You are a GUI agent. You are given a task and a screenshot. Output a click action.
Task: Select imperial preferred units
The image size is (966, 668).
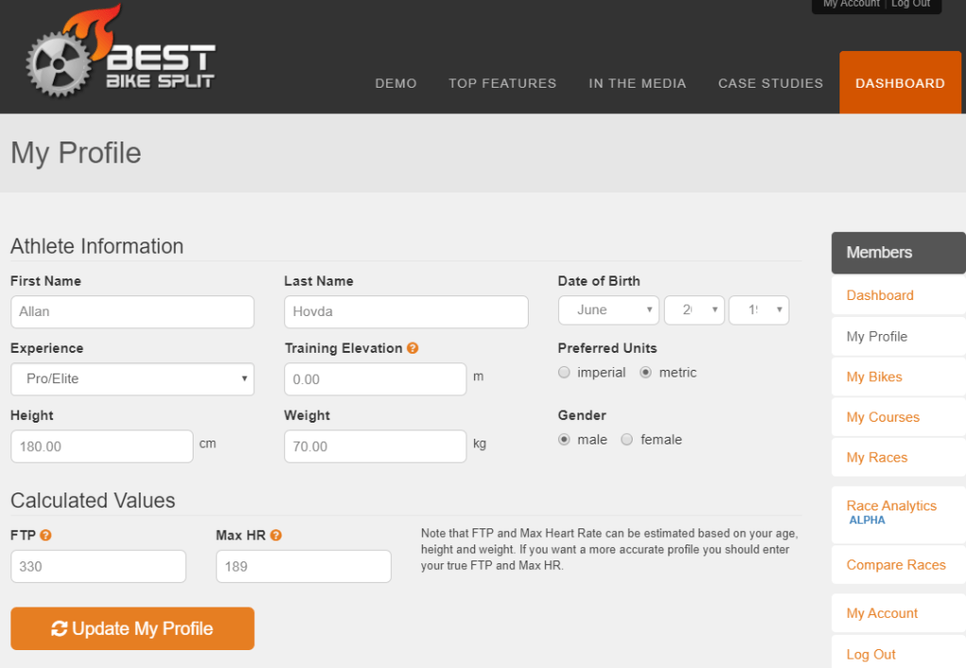pos(565,373)
